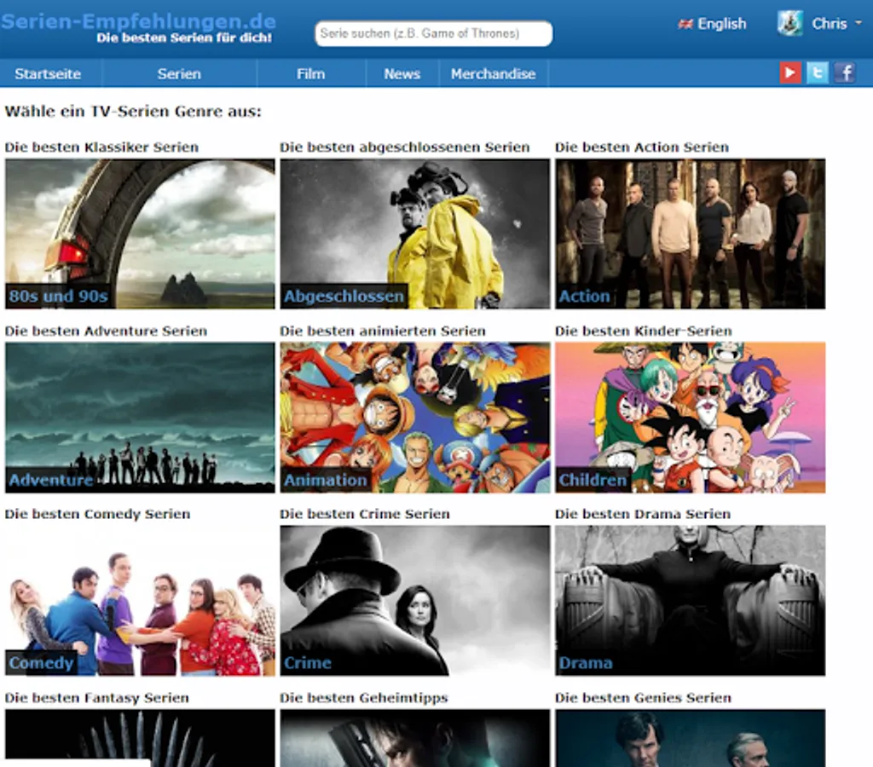Click Chris user avatar image
This screenshot has width=873, height=767.
(790, 23)
